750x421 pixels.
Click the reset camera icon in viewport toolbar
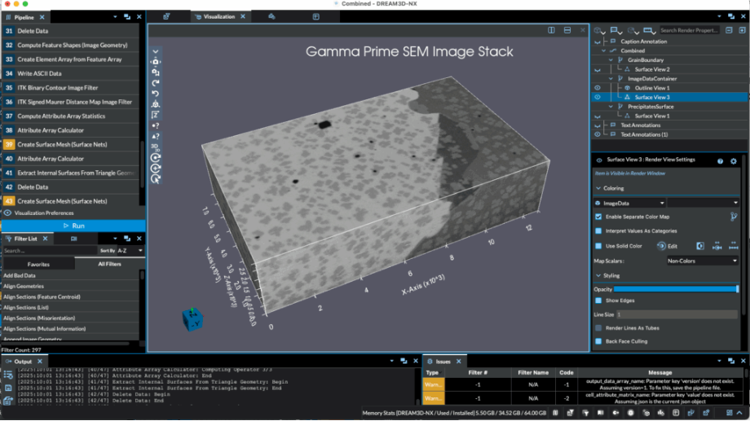pyautogui.click(x=156, y=62)
